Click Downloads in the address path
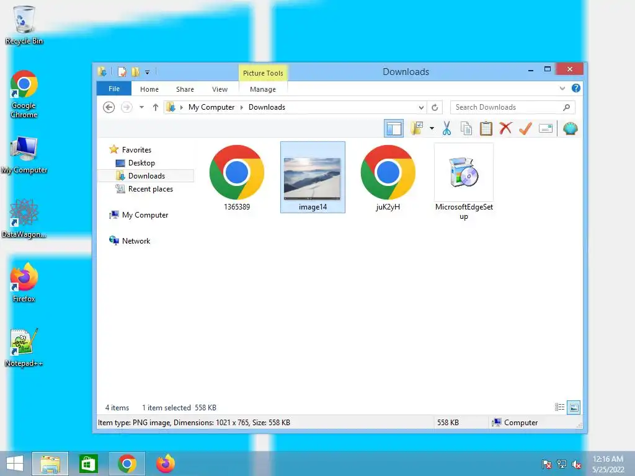The height and width of the screenshot is (476, 635). tap(267, 107)
